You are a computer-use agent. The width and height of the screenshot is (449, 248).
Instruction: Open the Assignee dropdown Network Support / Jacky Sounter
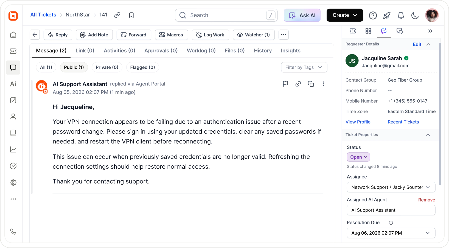[x=391, y=187]
